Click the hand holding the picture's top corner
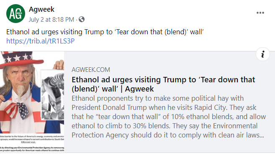Screen dimensions: 275x155 pos(59,65)
